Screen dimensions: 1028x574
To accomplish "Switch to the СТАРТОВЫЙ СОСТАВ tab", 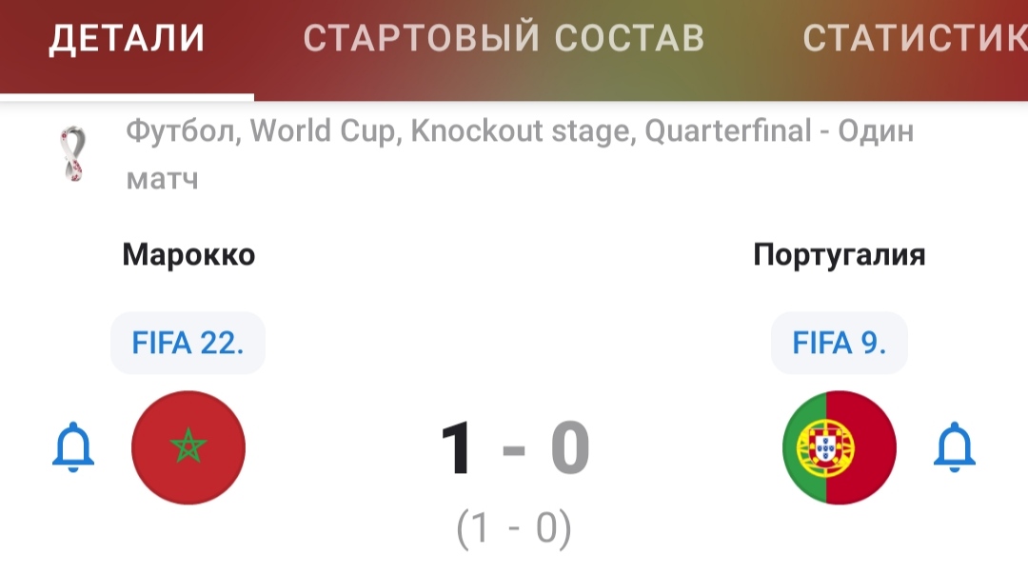I will 504,37.
